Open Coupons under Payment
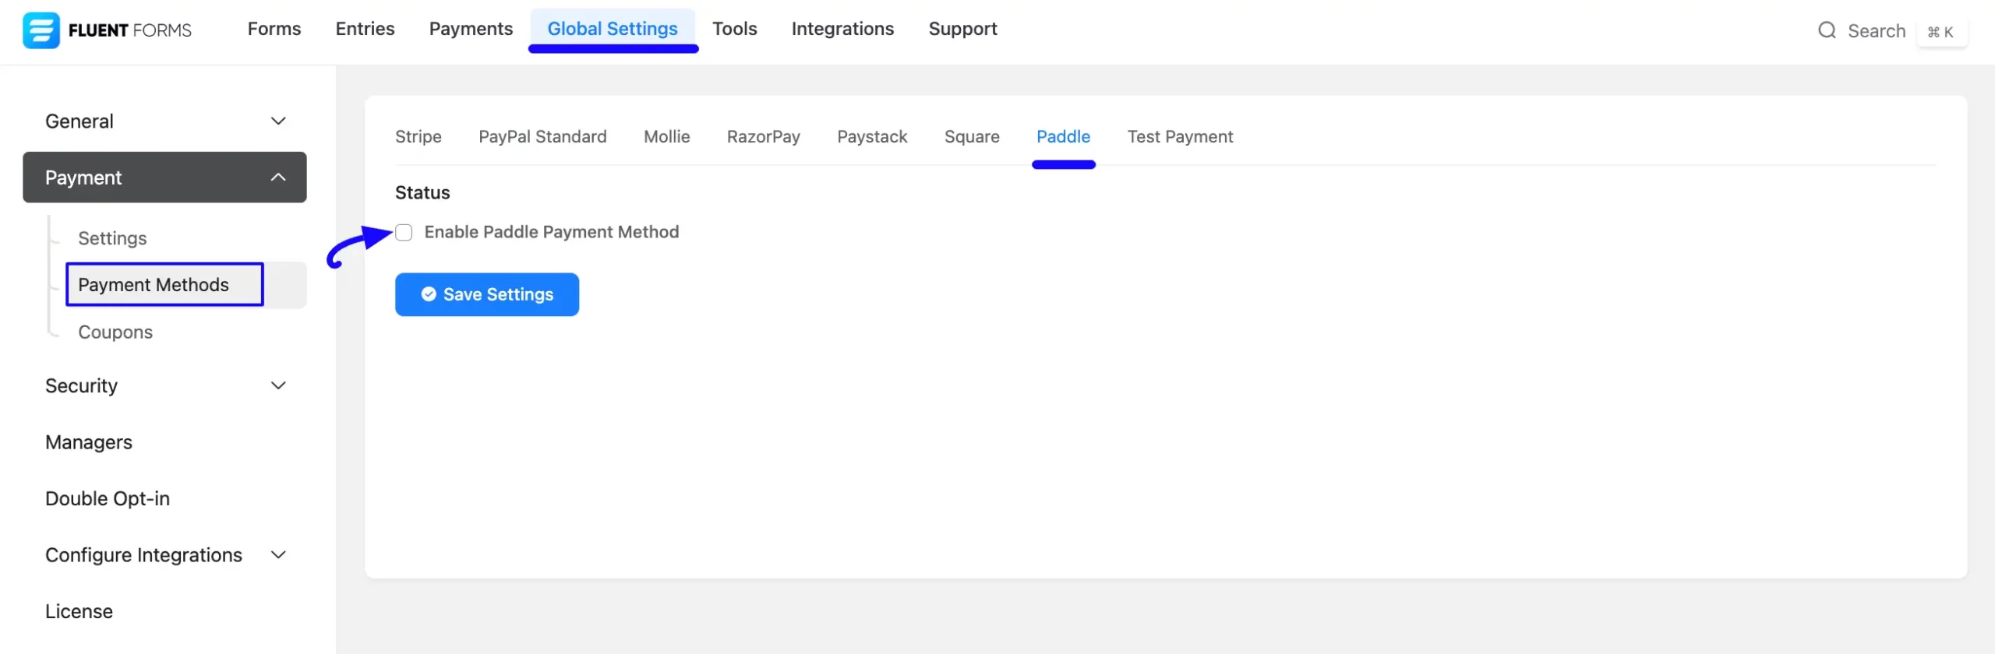The width and height of the screenshot is (1995, 654). pyautogui.click(x=115, y=332)
